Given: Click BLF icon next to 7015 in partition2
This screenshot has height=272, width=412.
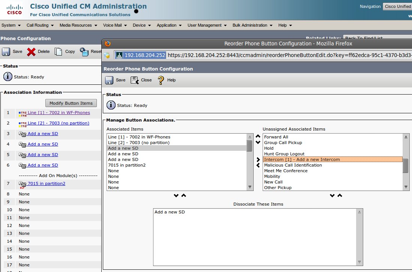Looking at the screenshot, I should [x=23, y=185].
